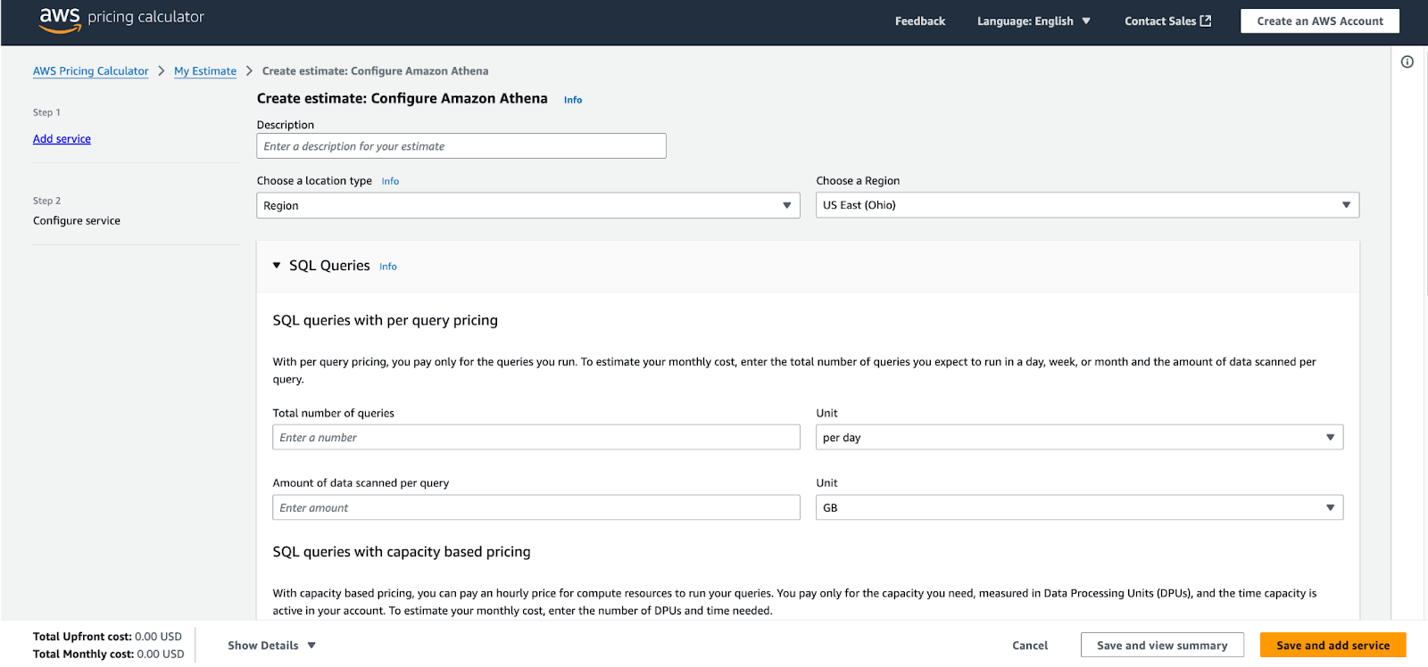1428x667 pixels.
Task: Open the Language: English dropdown
Action: [x=1033, y=21]
